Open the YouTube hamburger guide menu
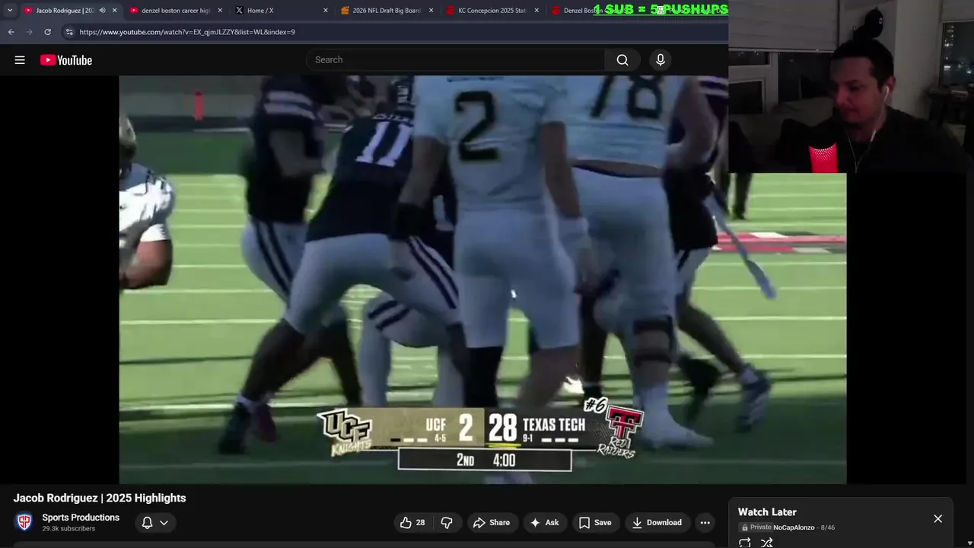Image resolution: width=974 pixels, height=548 pixels. [x=20, y=60]
